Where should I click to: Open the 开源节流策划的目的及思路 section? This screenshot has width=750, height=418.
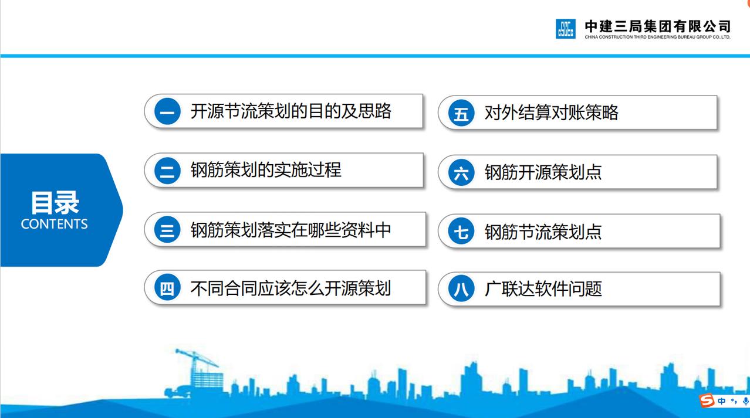(x=291, y=111)
